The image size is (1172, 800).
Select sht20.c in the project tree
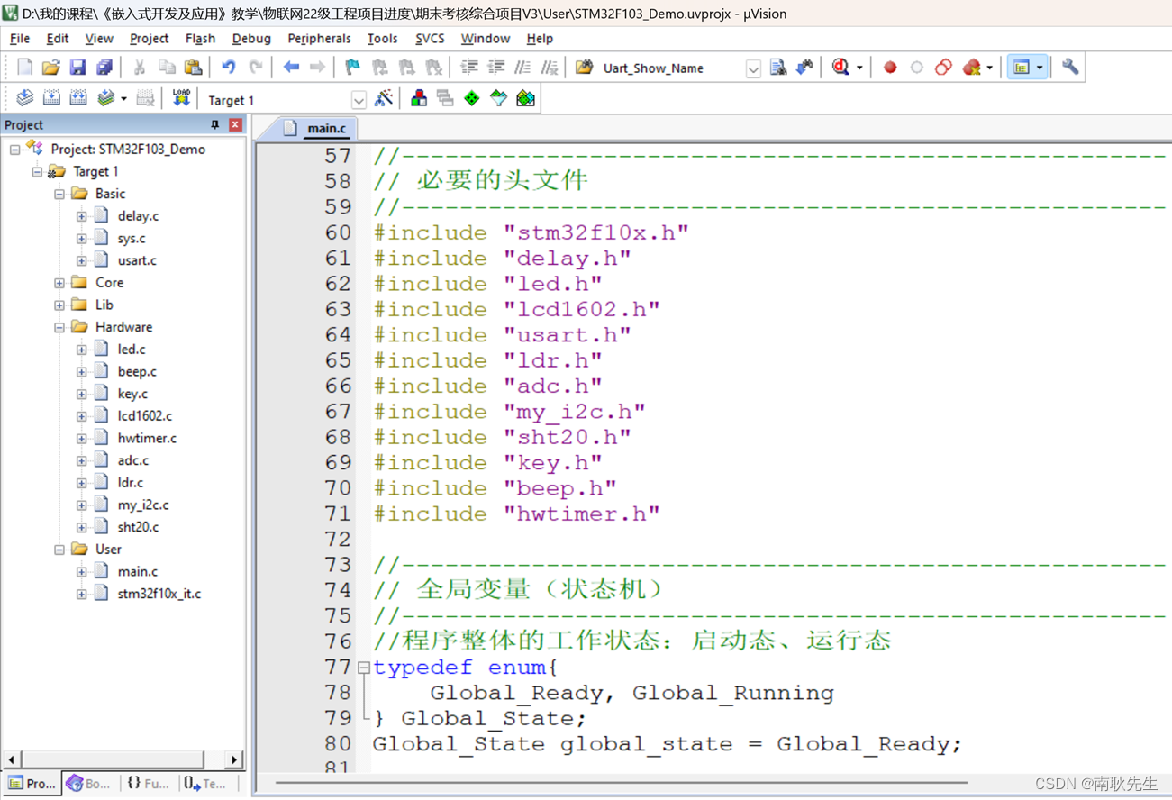click(138, 527)
